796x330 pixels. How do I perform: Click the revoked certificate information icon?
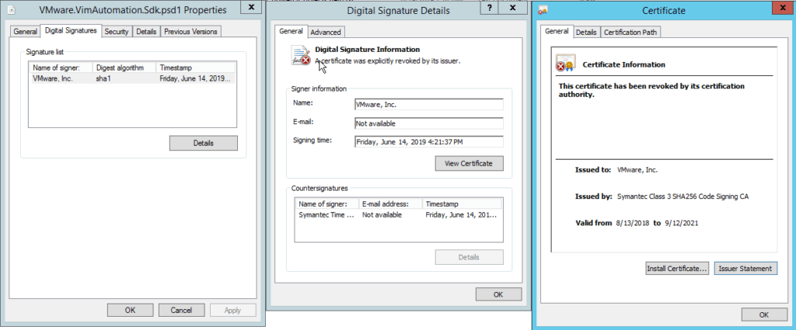coord(565,64)
